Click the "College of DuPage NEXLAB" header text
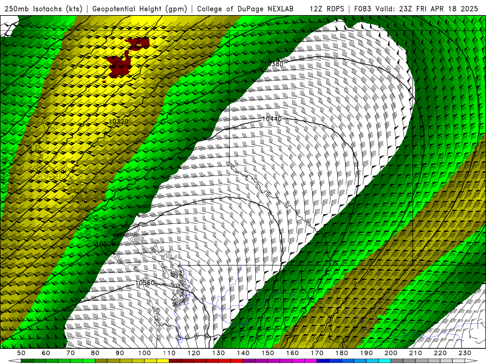Image resolution: width=486 pixels, height=364 pixels. point(245,8)
